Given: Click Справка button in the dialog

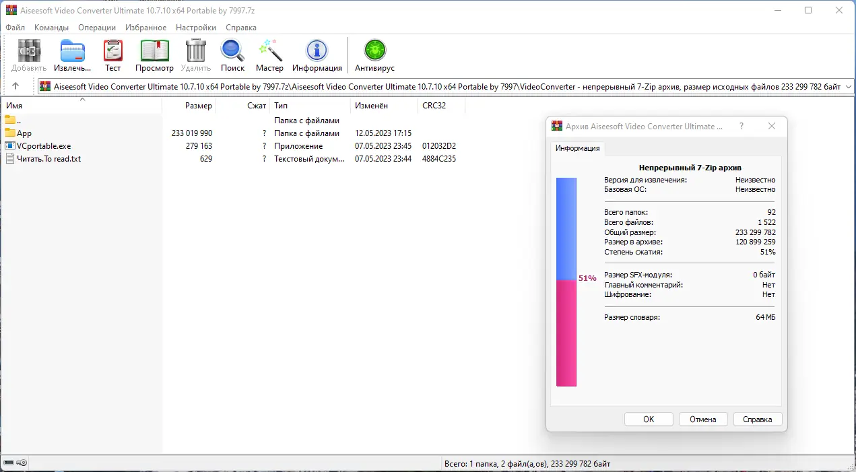Looking at the screenshot, I should click(757, 419).
